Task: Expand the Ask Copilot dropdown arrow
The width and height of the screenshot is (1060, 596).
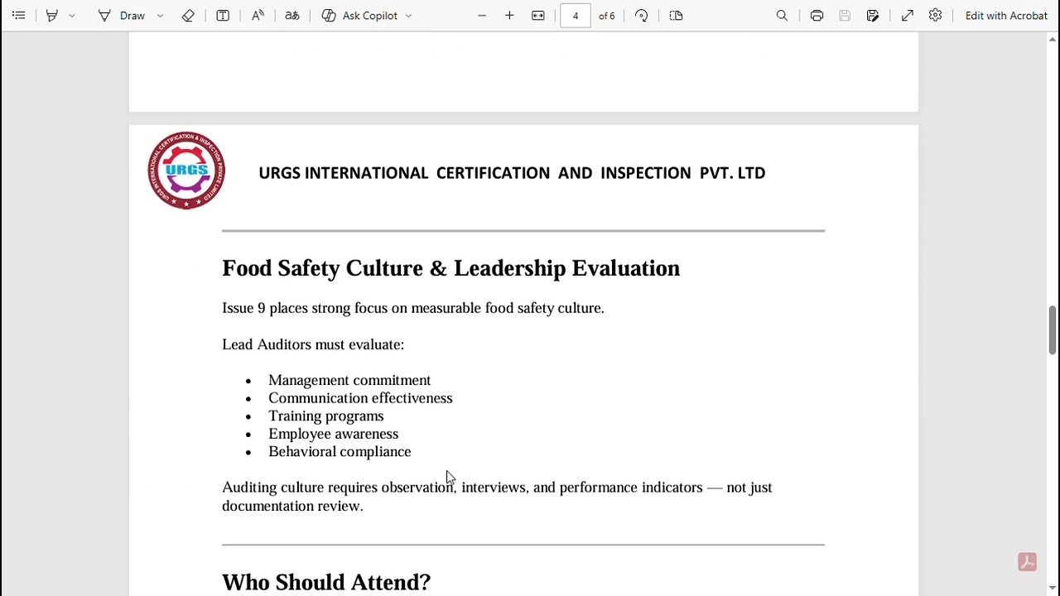Action: pos(408,16)
